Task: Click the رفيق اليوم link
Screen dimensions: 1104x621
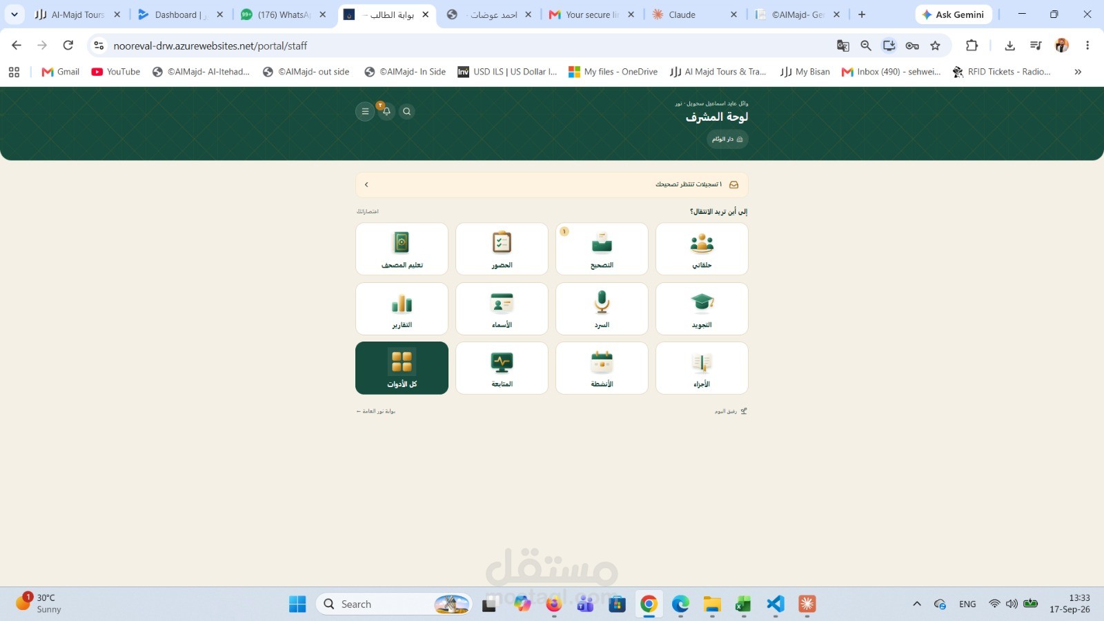Action: point(731,411)
